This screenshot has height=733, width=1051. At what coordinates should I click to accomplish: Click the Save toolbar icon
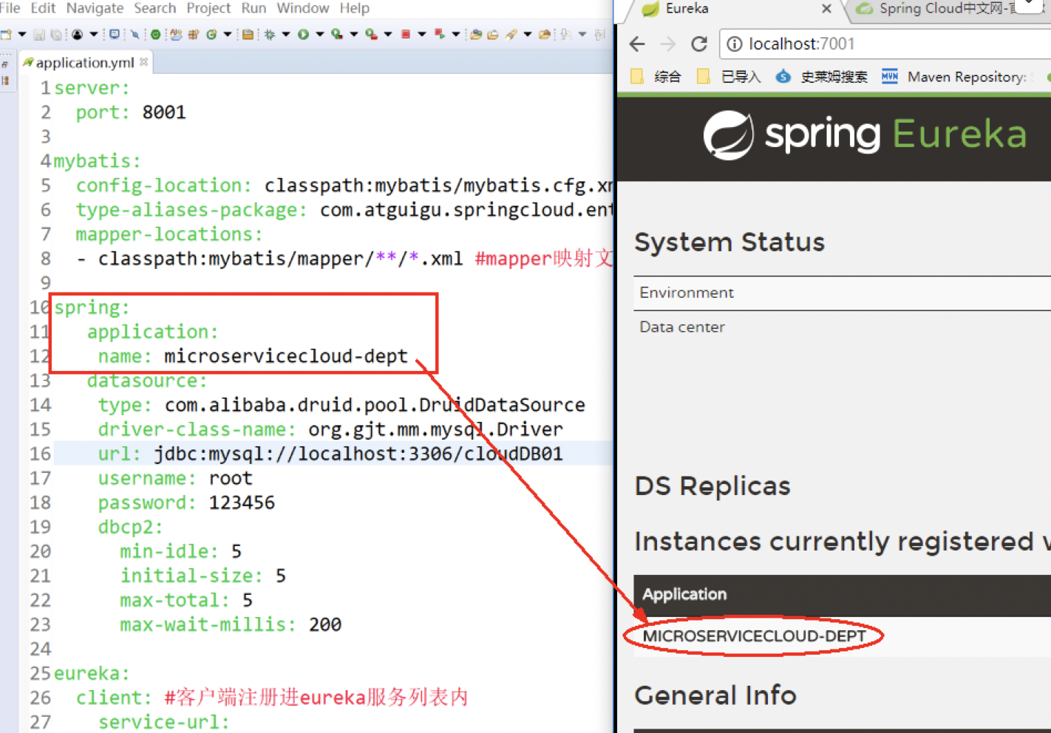coord(39,35)
